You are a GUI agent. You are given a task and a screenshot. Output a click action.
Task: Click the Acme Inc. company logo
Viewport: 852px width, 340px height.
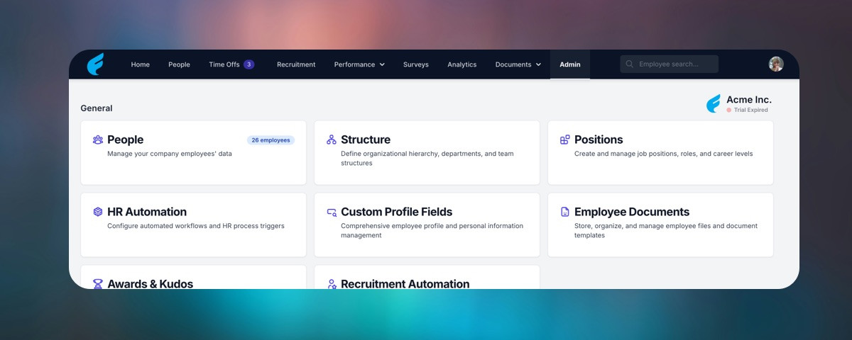click(x=714, y=104)
